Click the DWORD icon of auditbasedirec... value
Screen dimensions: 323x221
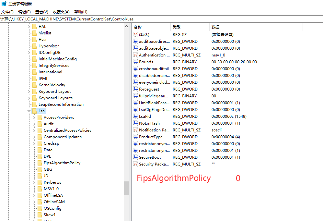pyautogui.click(x=135, y=41)
